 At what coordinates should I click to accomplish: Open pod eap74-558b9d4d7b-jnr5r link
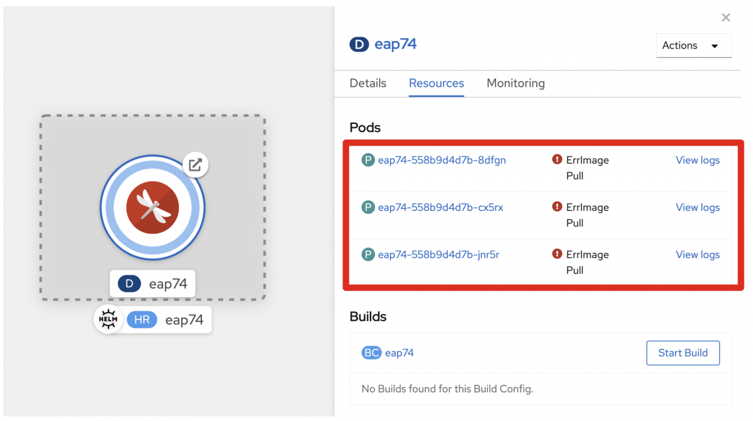point(438,255)
